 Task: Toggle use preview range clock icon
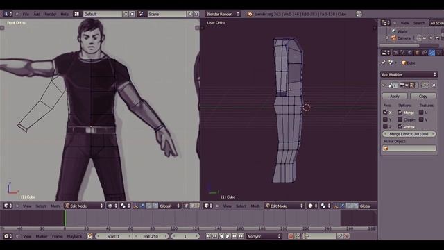[89, 236]
